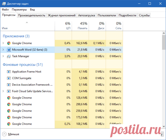This screenshot has height=140, width=166.
Task: Open the Параметры menu
Action: pos(19,9)
